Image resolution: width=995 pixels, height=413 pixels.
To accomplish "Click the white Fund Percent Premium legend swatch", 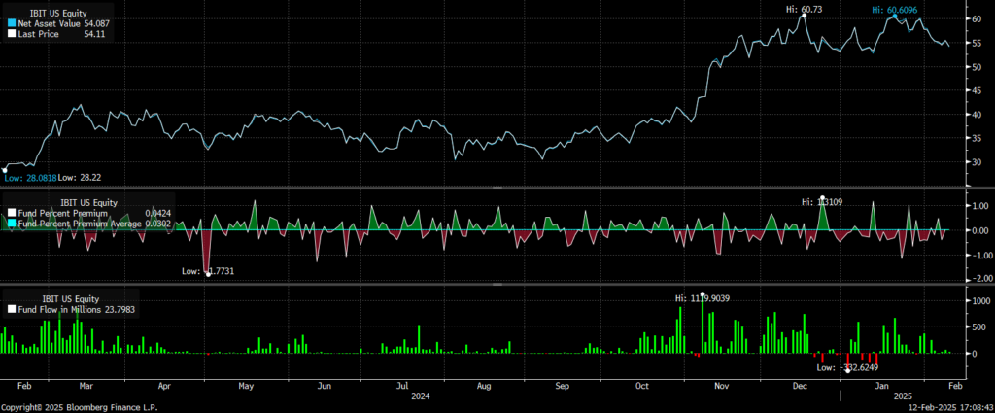I will point(12,214).
